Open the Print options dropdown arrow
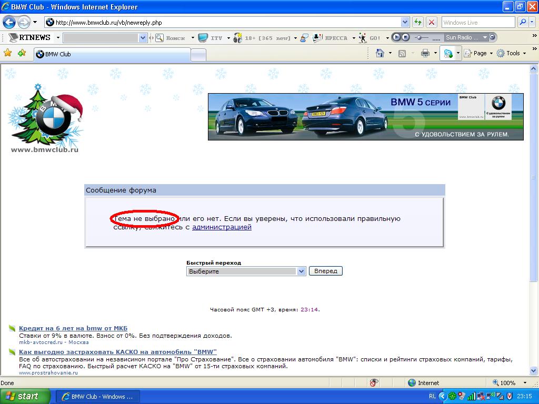 pos(435,53)
